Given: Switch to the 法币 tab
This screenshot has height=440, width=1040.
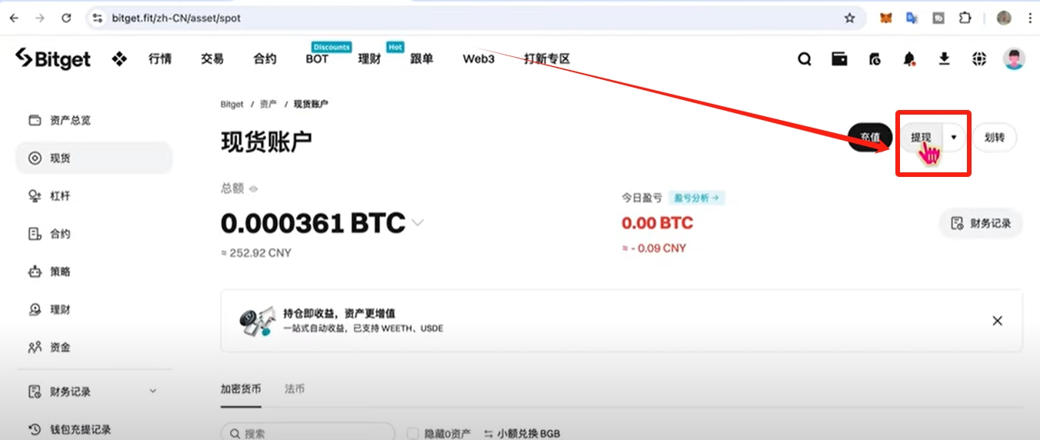Looking at the screenshot, I should tap(295, 388).
